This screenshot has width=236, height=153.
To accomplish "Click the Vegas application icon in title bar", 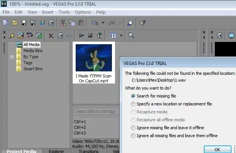I will click(4, 4).
